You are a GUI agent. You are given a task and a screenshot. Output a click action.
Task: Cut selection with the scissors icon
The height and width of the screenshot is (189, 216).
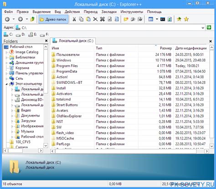coord(74,19)
